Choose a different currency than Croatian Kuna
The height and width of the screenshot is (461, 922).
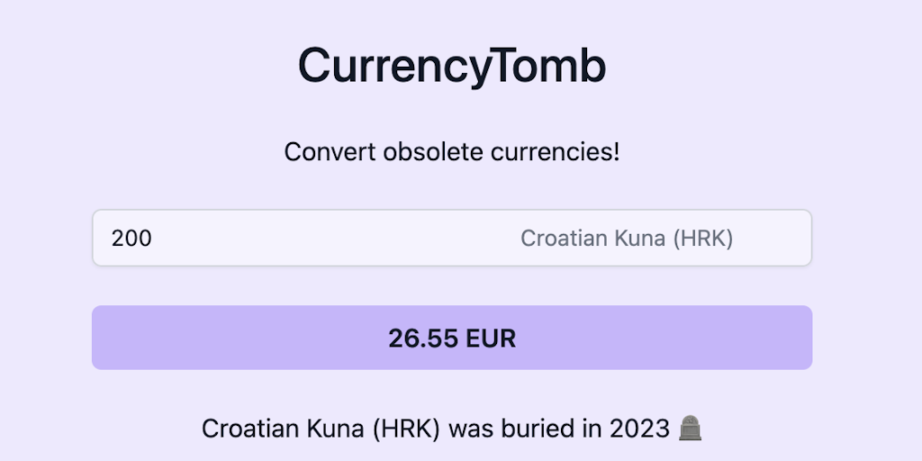coord(627,239)
